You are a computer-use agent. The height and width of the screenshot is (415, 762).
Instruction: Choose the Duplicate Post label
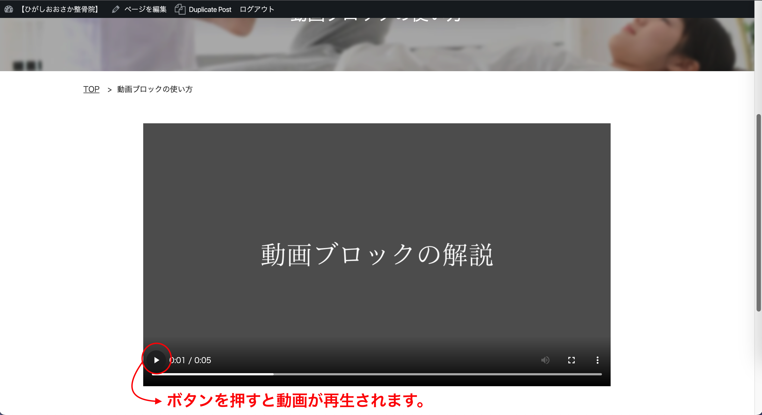pos(210,10)
